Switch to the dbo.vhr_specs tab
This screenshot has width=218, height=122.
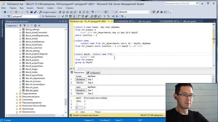(x=133, y=21)
